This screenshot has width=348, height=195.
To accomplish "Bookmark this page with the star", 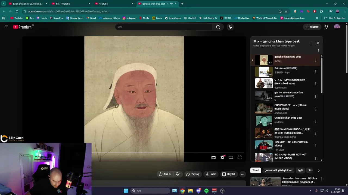I will [x=286, y=11].
